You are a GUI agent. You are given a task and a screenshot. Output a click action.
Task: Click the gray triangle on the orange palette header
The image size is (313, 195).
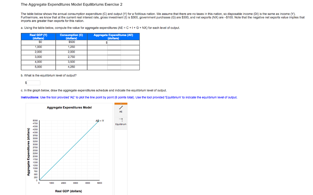coord(121,104)
